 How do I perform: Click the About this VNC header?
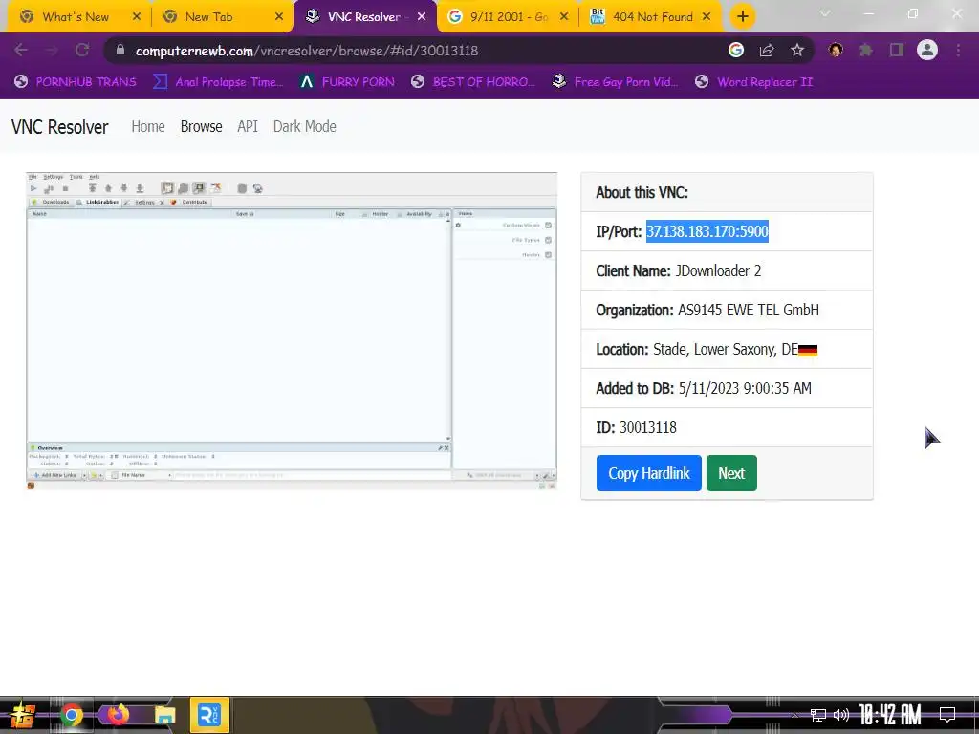coord(642,192)
